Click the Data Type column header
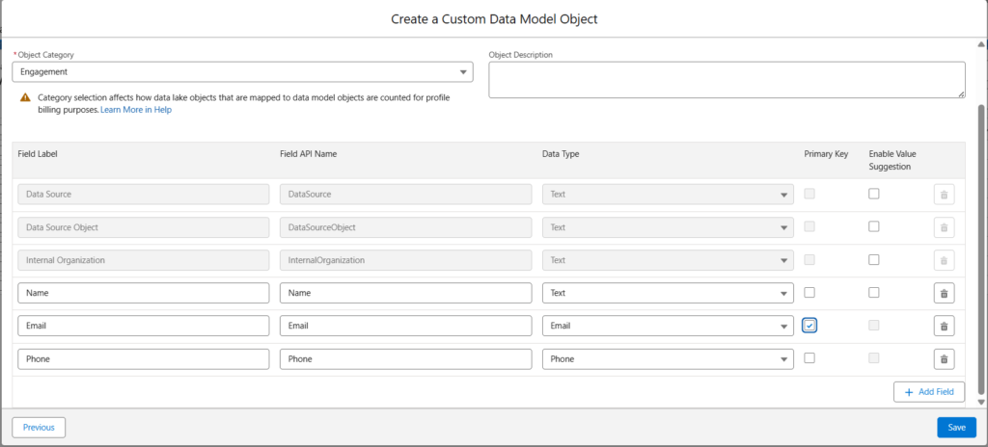The height and width of the screenshot is (447, 988). point(561,154)
